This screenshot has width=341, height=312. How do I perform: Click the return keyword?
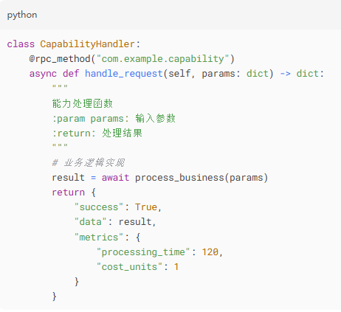coord(69,193)
